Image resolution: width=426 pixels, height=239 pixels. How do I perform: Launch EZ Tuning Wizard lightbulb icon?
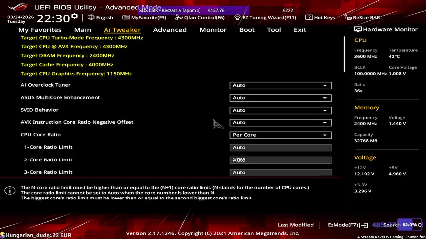coord(237,17)
